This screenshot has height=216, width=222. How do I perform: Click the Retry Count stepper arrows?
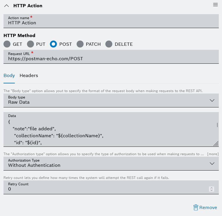coord(212,189)
